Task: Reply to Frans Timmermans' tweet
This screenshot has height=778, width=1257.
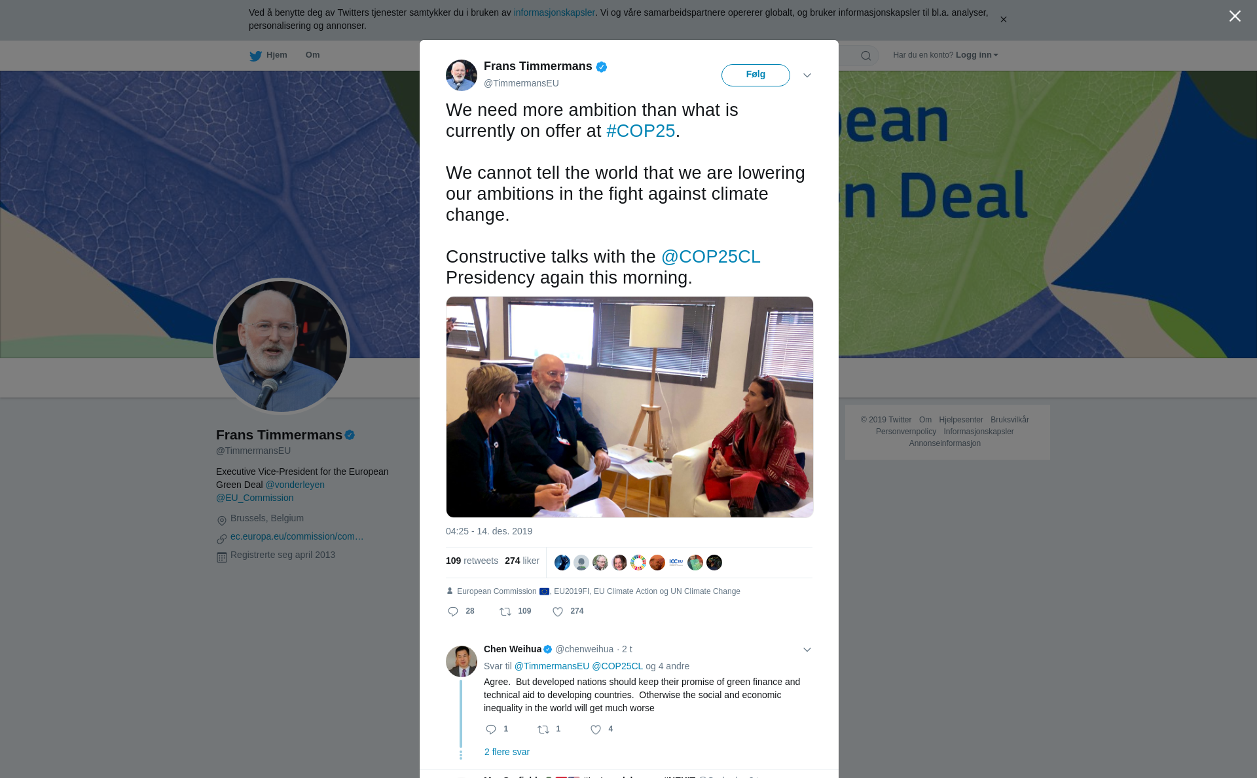Action: tap(453, 612)
